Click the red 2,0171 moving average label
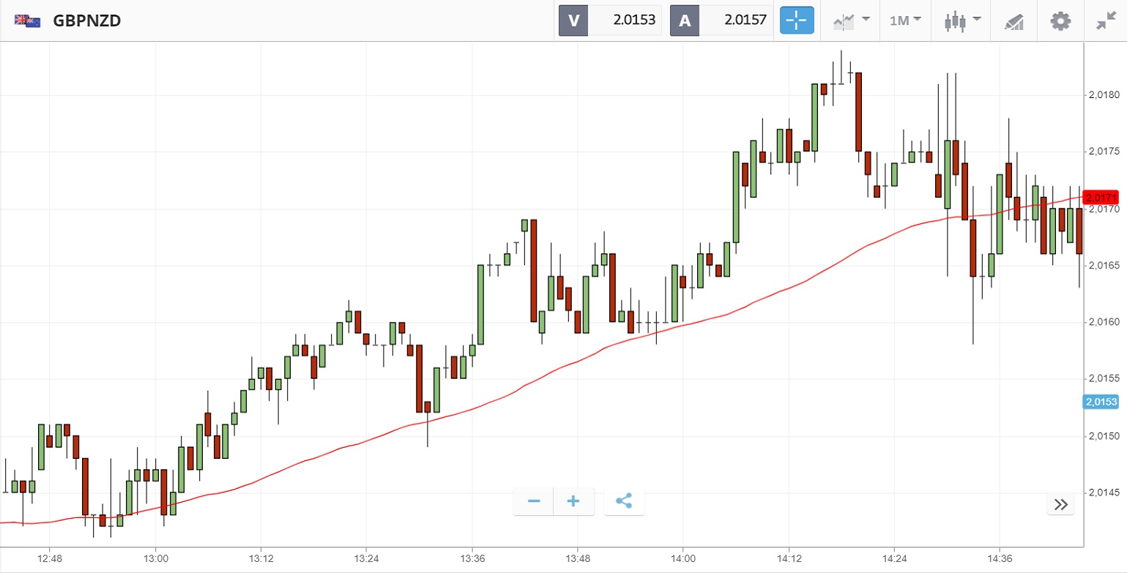This screenshot has width=1127, height=573. click(x=1101, y=198)
